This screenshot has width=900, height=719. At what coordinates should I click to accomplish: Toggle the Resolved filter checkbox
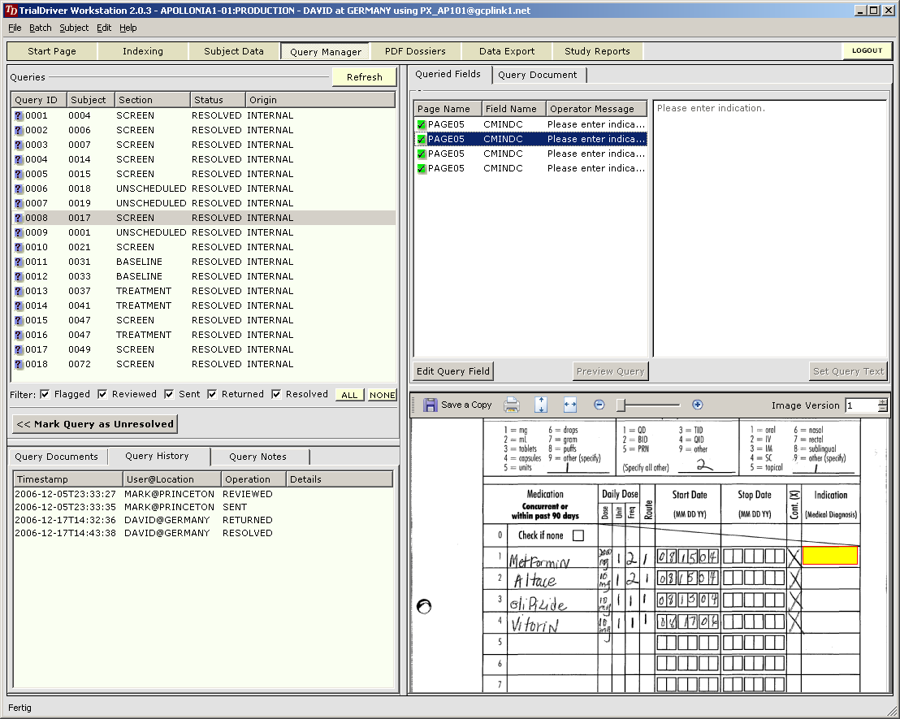tap(276, 394)
